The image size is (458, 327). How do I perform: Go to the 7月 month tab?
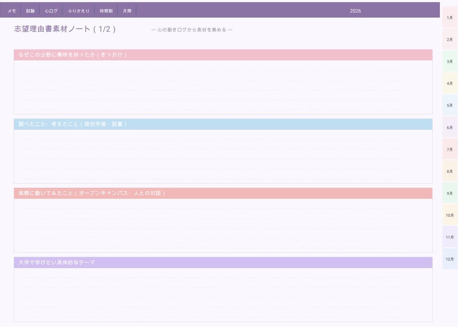(450, 149)
